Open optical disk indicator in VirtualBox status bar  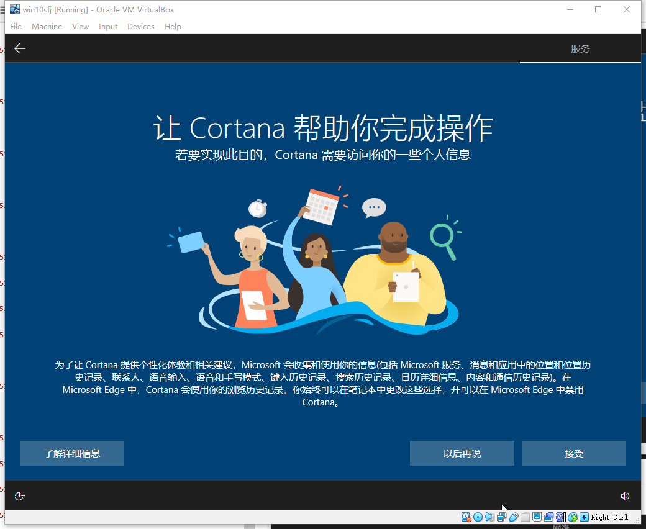478,517
